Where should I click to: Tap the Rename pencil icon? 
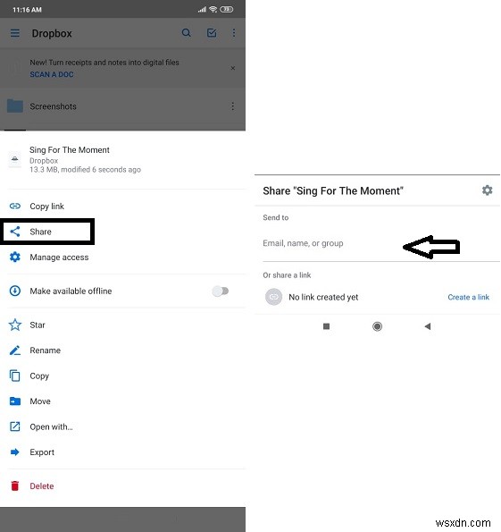coord(15,350)
